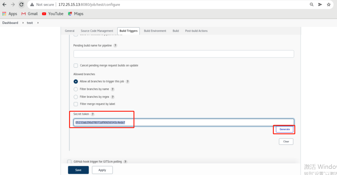Apply the configuration changes

tap(102, 170)
